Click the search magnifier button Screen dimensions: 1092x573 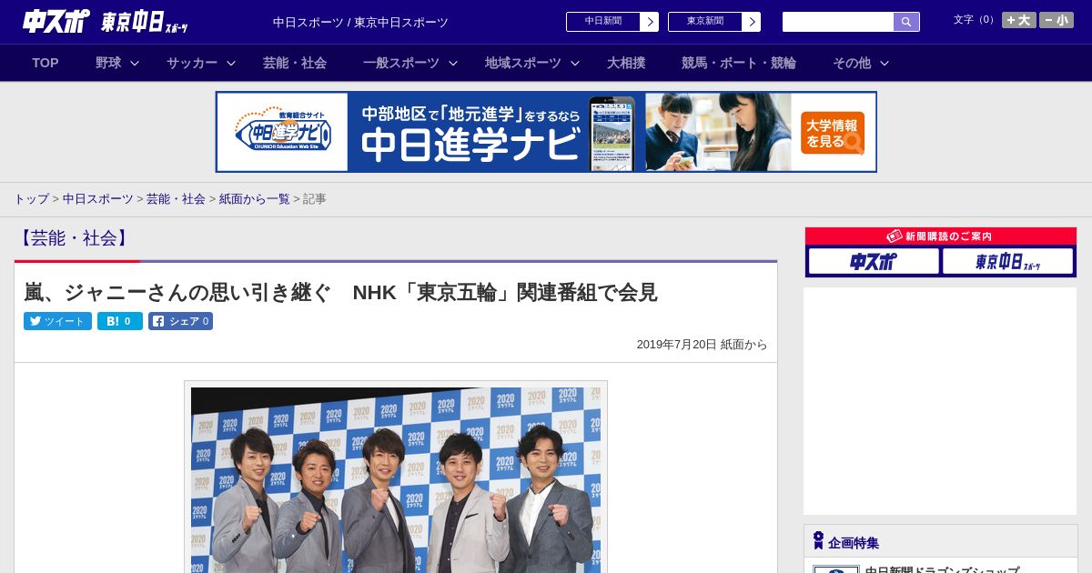click(x=906, y=22)
